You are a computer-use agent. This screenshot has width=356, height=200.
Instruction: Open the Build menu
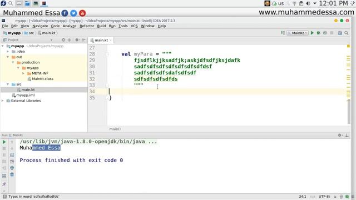tap(101, 26)
